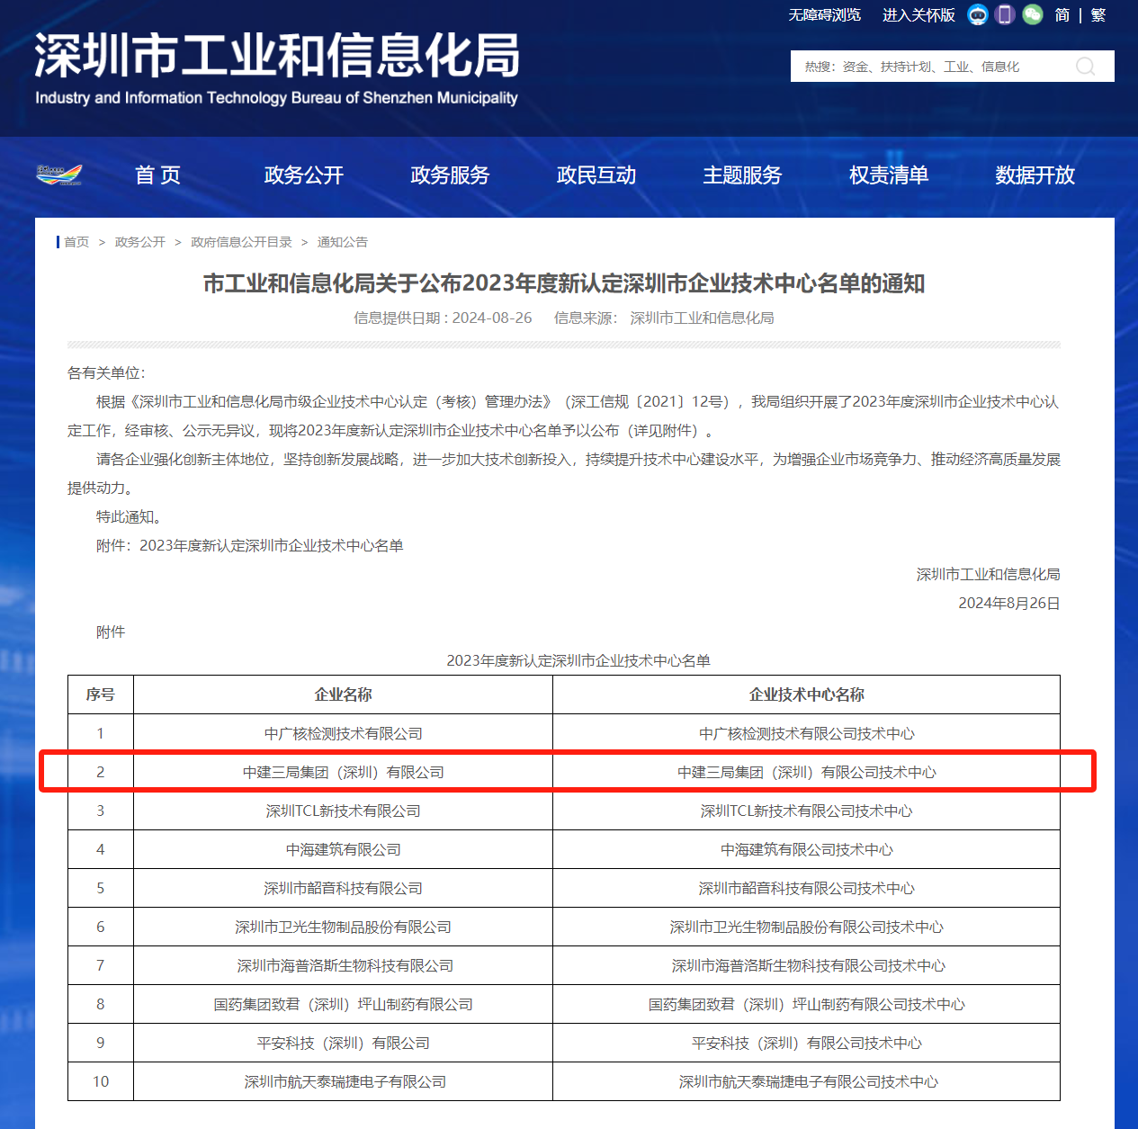Click 通知公告 breadcrumb link
The height and width of the screenshot is (1129, 1138).
pos(342,242)
